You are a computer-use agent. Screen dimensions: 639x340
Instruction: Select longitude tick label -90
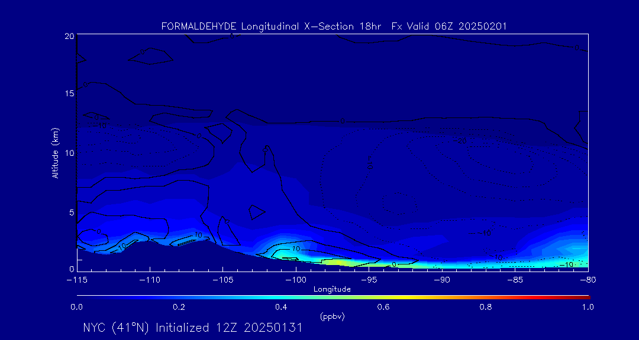[442, 280]
